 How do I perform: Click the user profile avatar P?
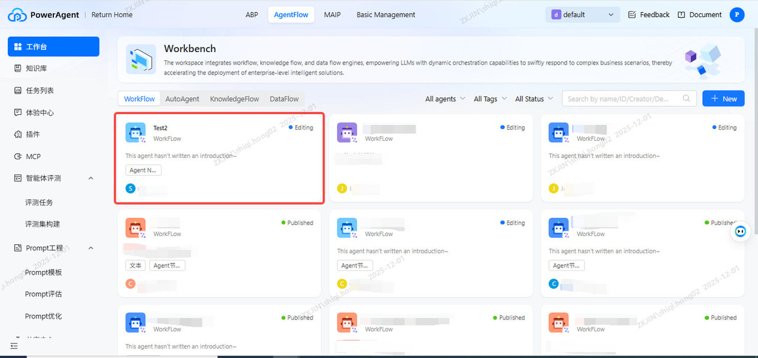pos(737,15)
